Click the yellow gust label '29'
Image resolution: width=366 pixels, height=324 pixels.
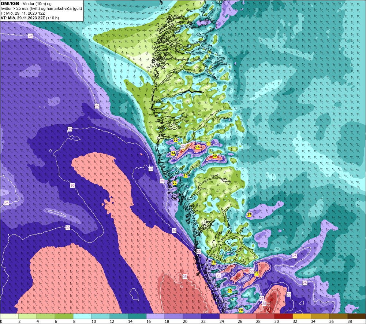[x=214, y=263]
